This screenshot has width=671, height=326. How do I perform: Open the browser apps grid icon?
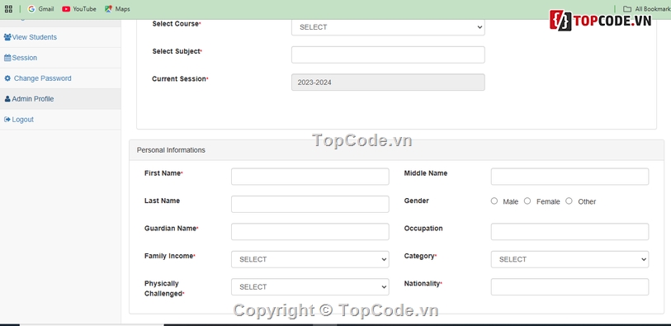point(8,9)
